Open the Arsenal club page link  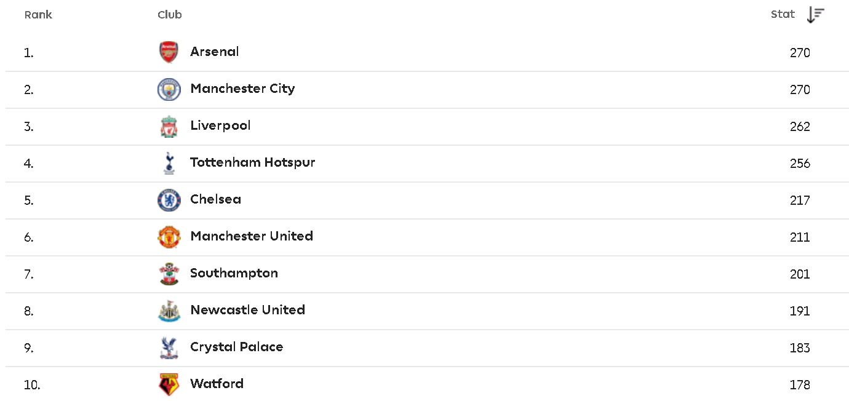coord(215,52)
